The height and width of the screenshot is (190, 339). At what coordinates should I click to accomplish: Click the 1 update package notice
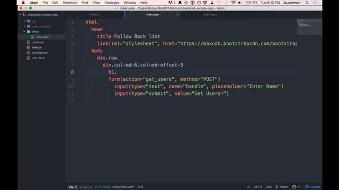click(313, 187)
